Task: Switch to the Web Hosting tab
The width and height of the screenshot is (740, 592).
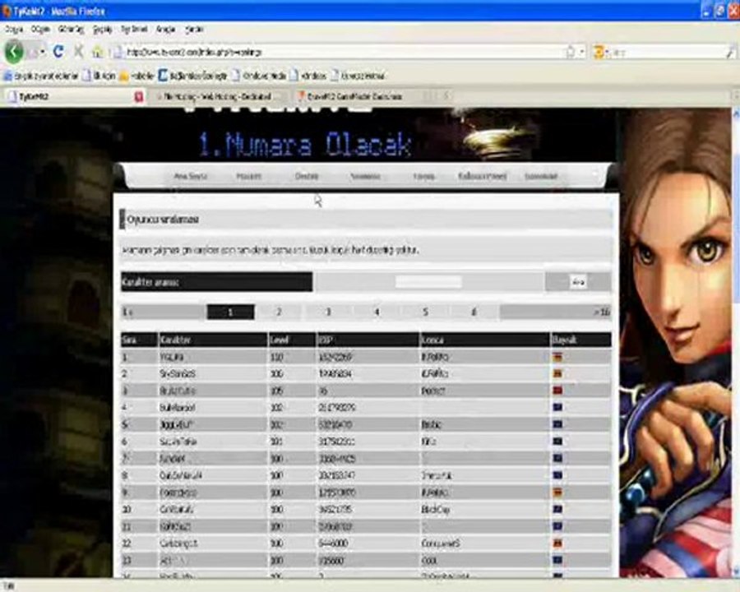Action: 218,97
